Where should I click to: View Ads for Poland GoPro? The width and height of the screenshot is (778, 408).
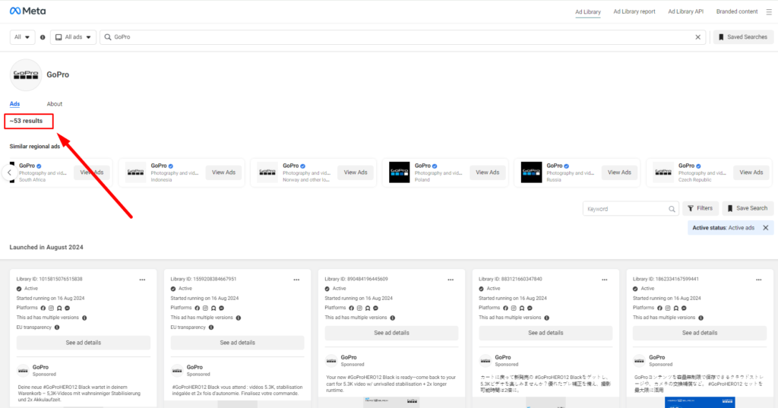488,172
